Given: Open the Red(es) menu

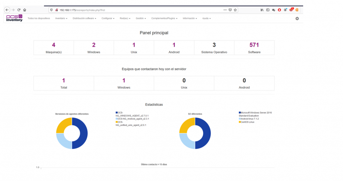Looking at the screenshot, I should click(125, 19).
